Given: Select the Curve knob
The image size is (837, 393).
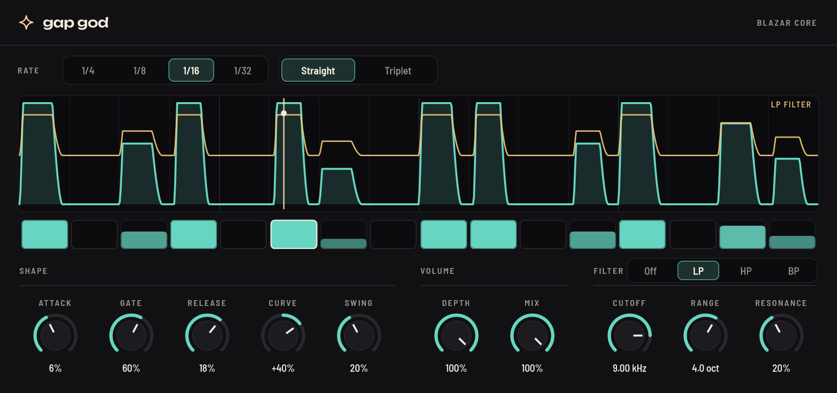Looking at the screenshot, I should point(283,335).
